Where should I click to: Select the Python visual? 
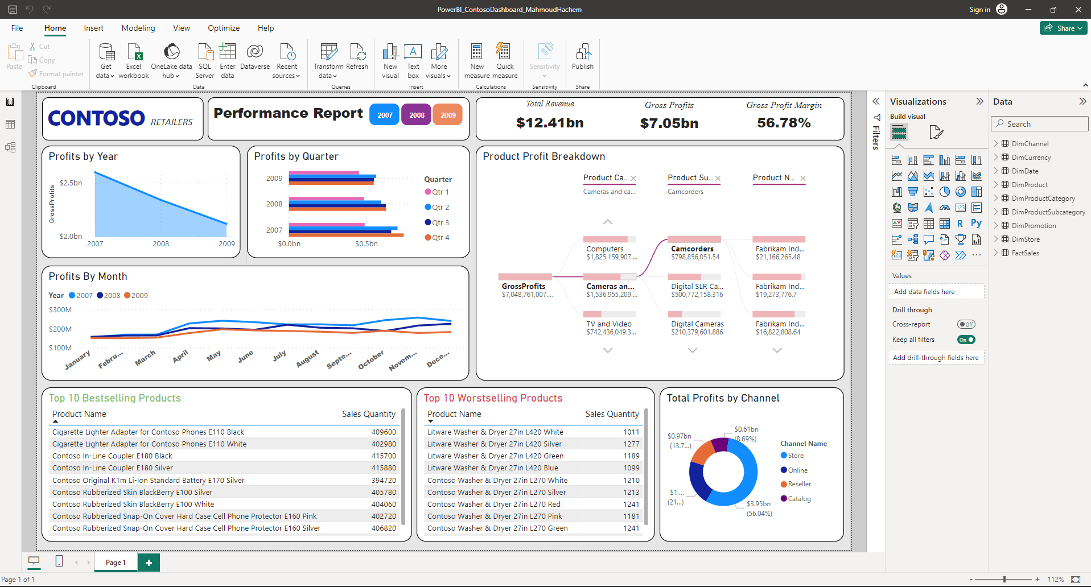[x=977, y=223]
